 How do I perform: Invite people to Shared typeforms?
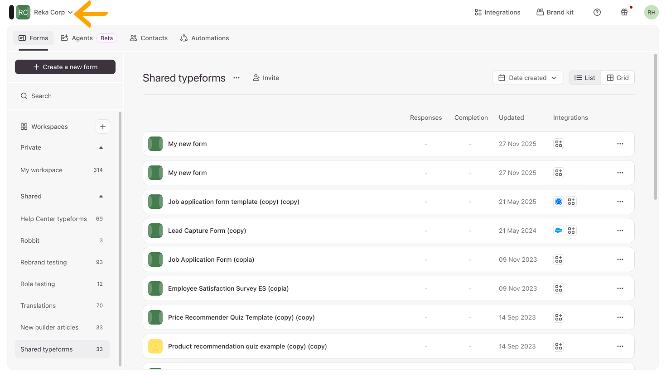click(266, 78)
